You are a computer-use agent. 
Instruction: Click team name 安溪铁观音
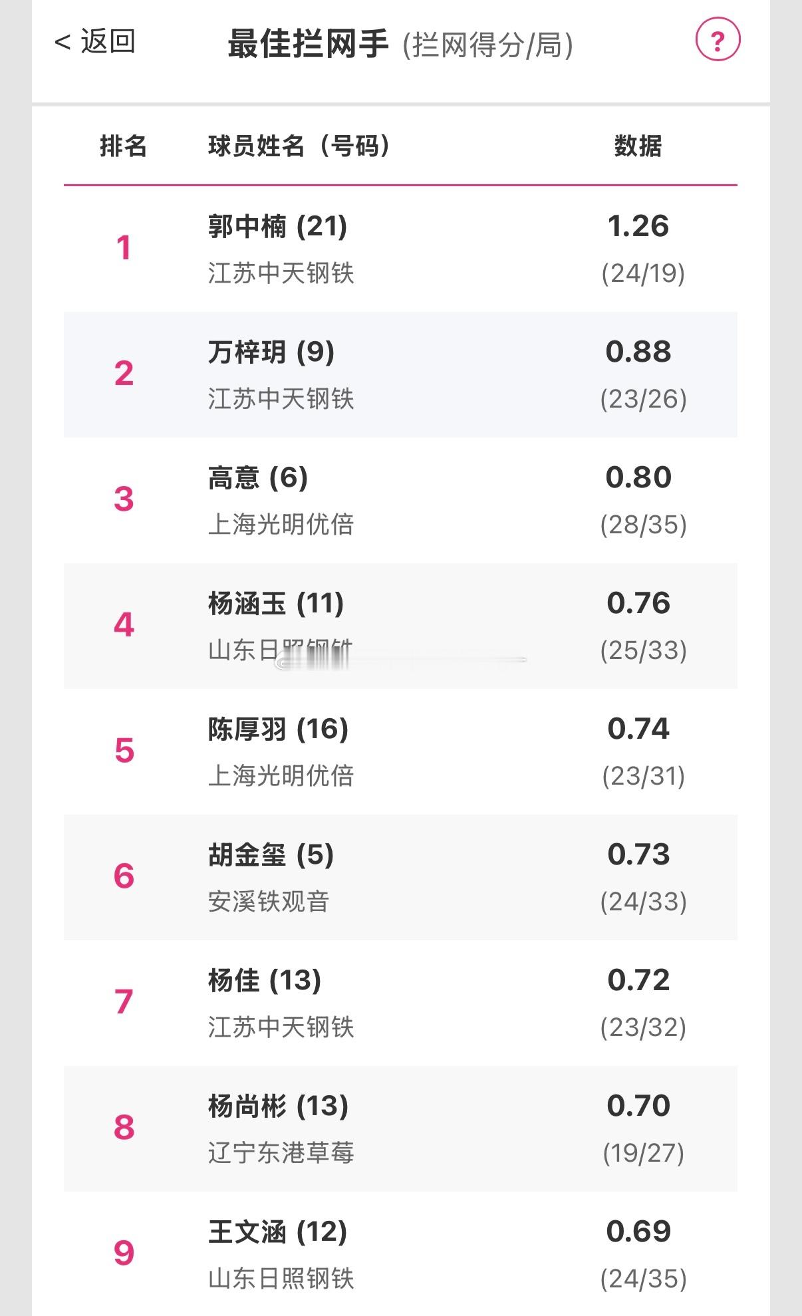click(269, 902)
